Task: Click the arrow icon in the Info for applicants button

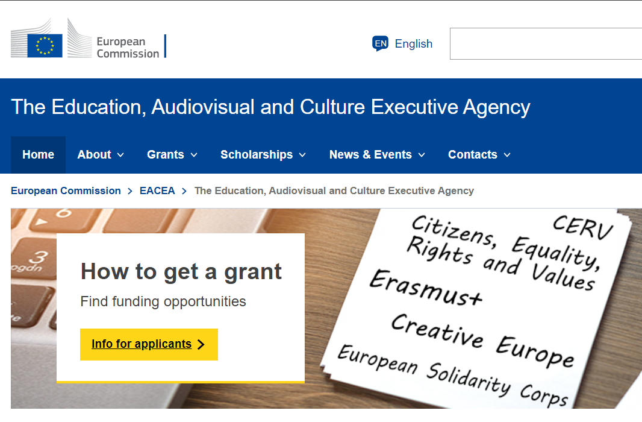Action: [201, 344]
